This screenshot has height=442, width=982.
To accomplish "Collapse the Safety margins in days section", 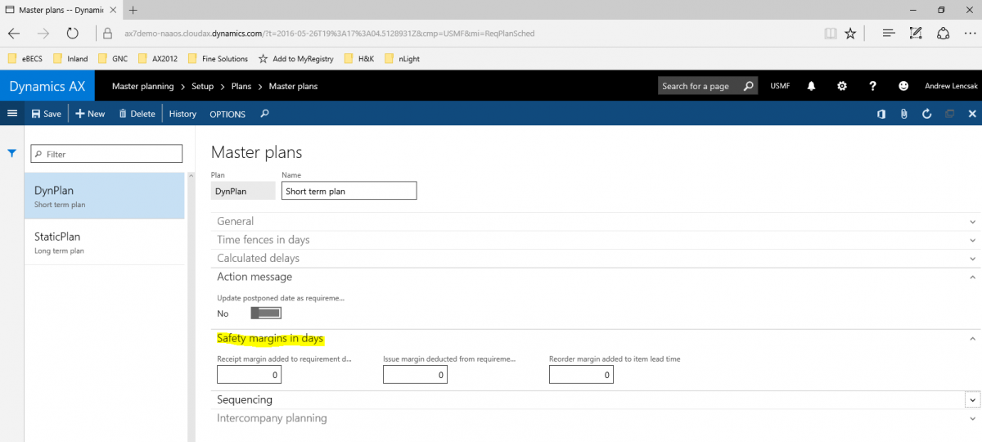I will coord(595,338).
